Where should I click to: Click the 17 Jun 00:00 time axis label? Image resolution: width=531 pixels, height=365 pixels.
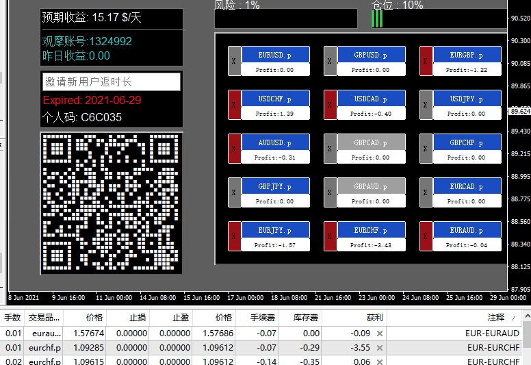245,298
